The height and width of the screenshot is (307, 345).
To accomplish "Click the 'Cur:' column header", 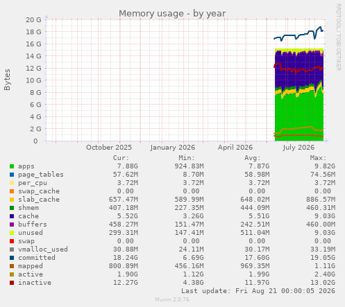I will pos(121,158).
